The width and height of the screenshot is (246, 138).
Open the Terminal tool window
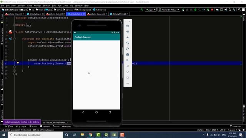coord(45,127)
